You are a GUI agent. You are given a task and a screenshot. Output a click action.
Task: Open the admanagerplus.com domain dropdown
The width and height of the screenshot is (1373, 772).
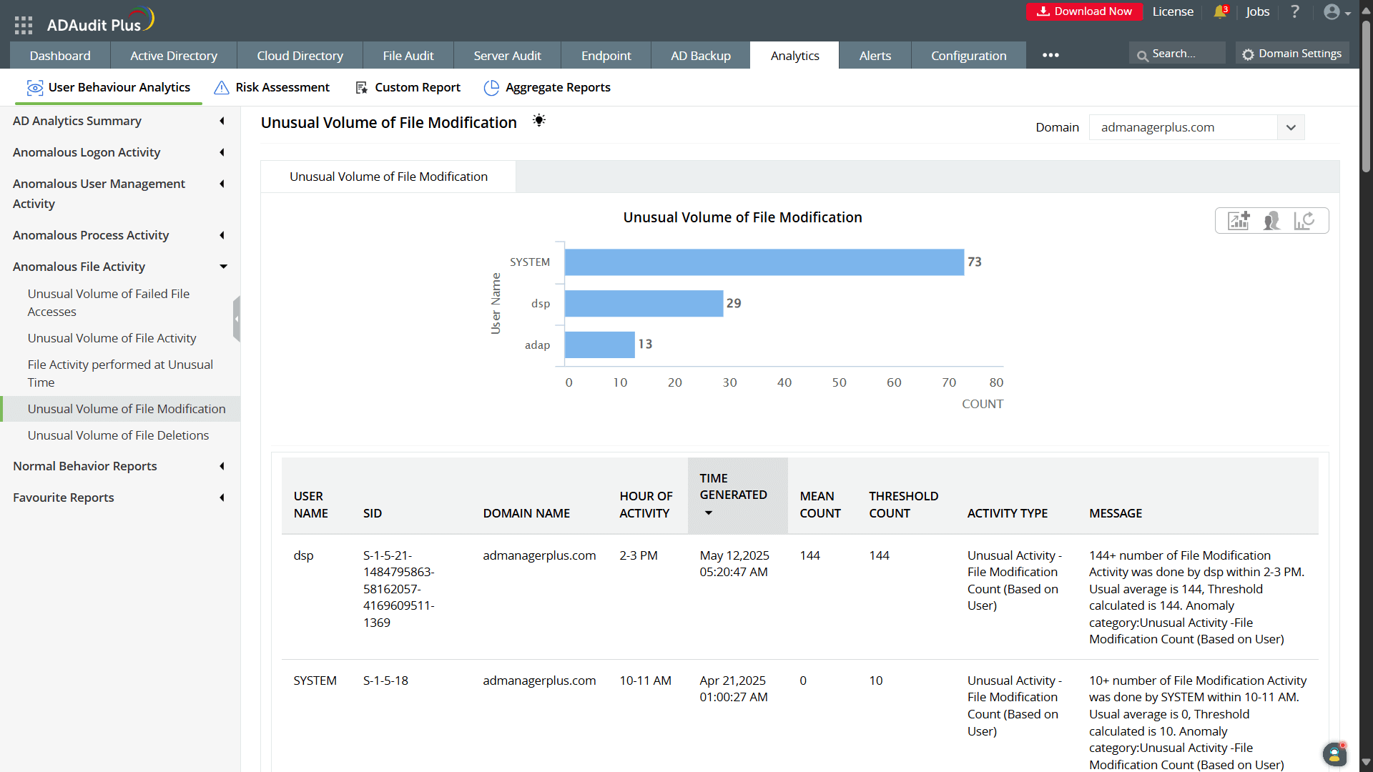(x=1291, y=127)
